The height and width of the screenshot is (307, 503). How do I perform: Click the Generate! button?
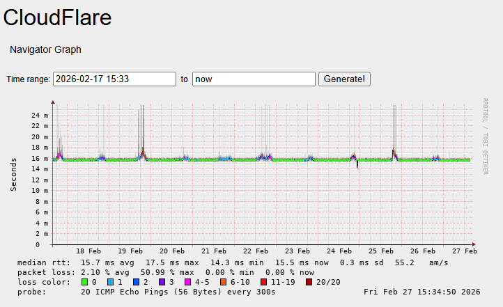pos(344,79)
